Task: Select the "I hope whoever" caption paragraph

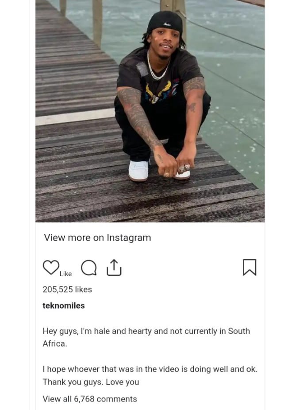Action: pos(150,375)
